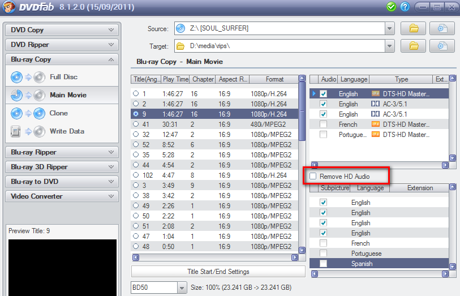
Task: Click the disc icon in Source field
Action: [x=180, y=28]
